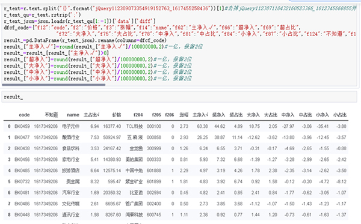Click the 16377.40 price value
Viewport: 361px width, 224px height.
[112, 126]
